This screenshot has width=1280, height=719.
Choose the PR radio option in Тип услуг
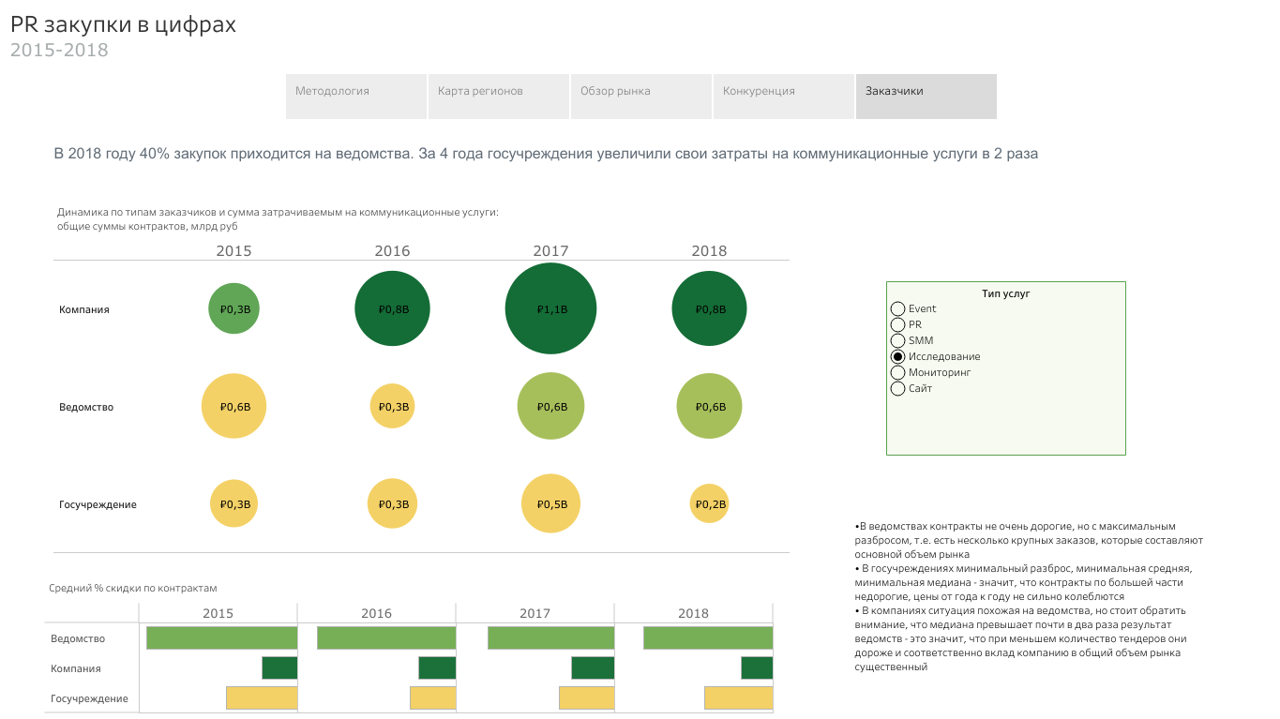(x=897, y=325)
